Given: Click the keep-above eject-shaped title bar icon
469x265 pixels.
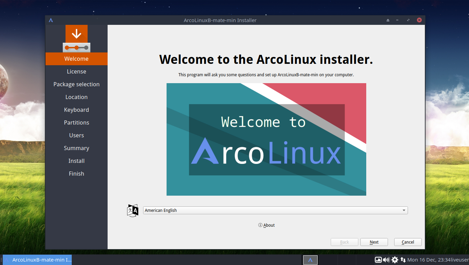Looking at the screenshot, I should coord(388,20).
